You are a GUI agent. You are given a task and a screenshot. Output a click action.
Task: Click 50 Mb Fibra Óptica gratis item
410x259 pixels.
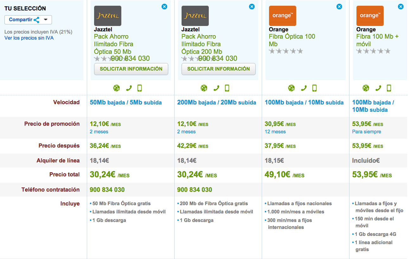tap(122, 204)
